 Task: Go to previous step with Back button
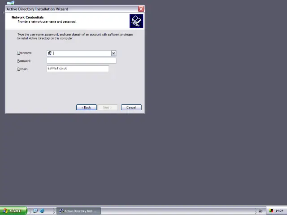point(86,107)
